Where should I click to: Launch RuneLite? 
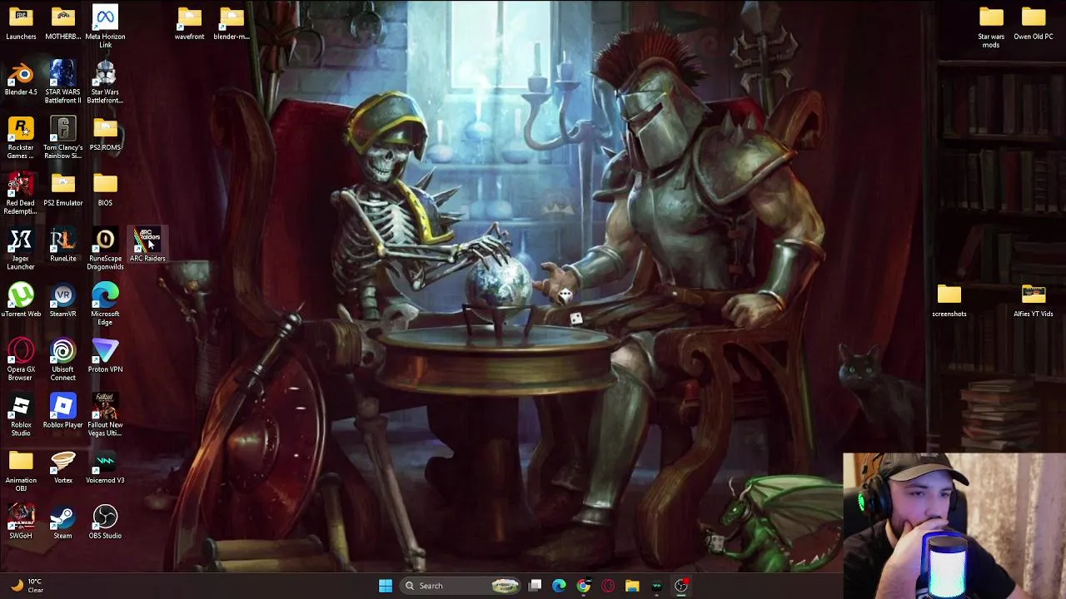tap(63, 245)
